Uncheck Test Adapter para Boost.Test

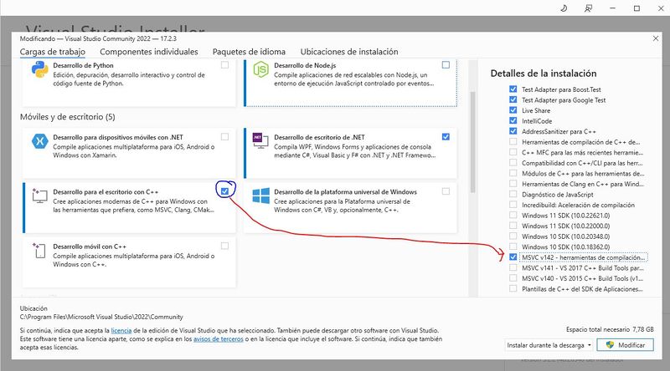tap(513, 89)
